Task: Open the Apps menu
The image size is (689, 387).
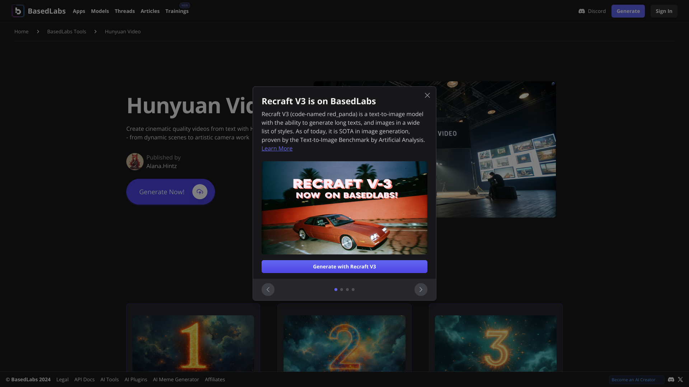Action: 79,11
